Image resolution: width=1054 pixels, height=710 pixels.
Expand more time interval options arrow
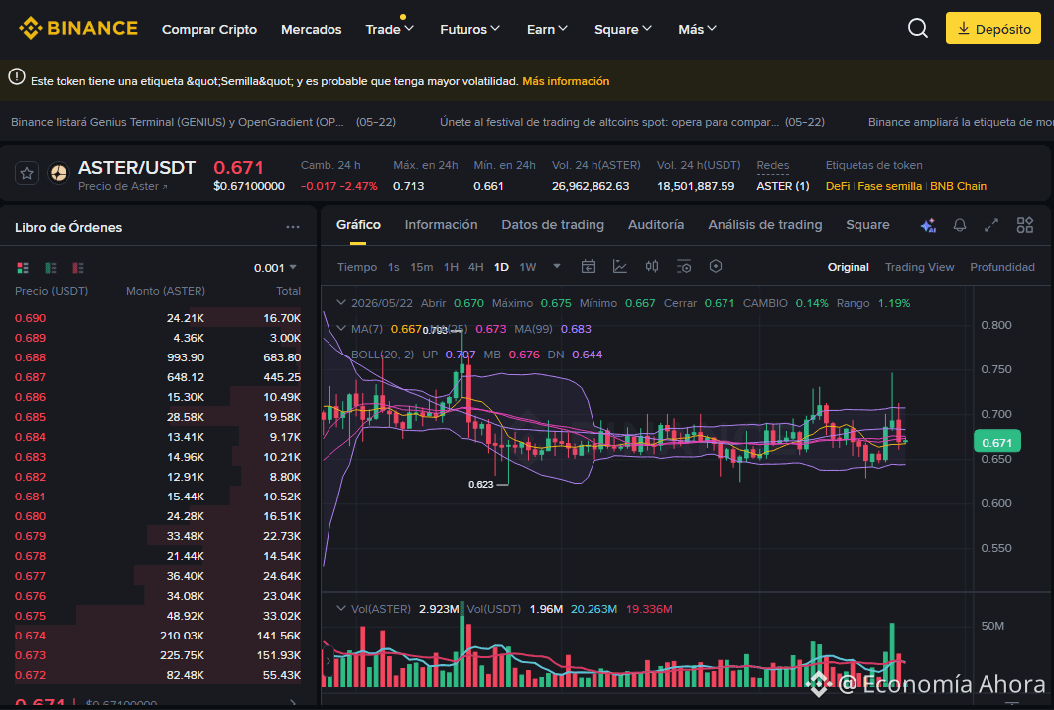(x=557, y=266)
